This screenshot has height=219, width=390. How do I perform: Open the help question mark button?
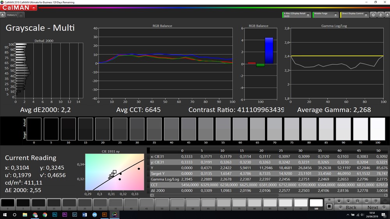coord(381,15)
